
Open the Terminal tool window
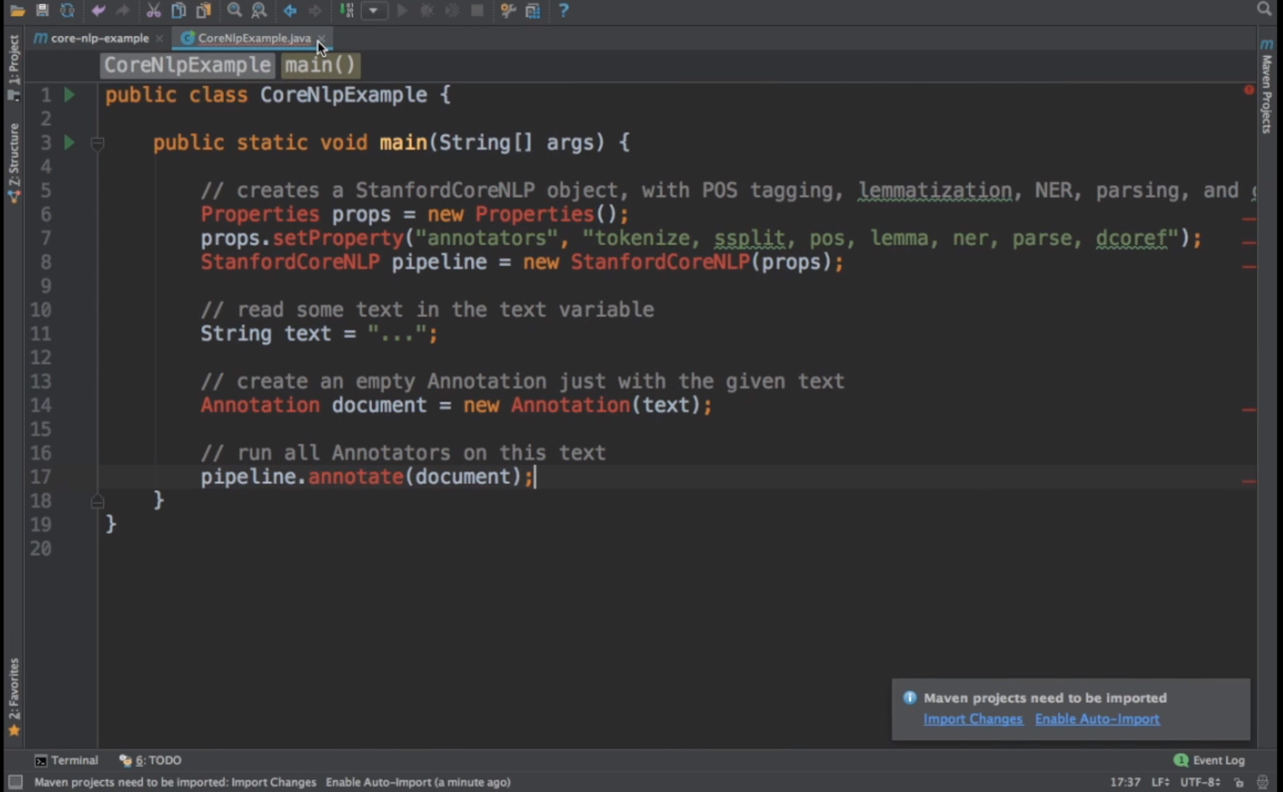[66, 760]
